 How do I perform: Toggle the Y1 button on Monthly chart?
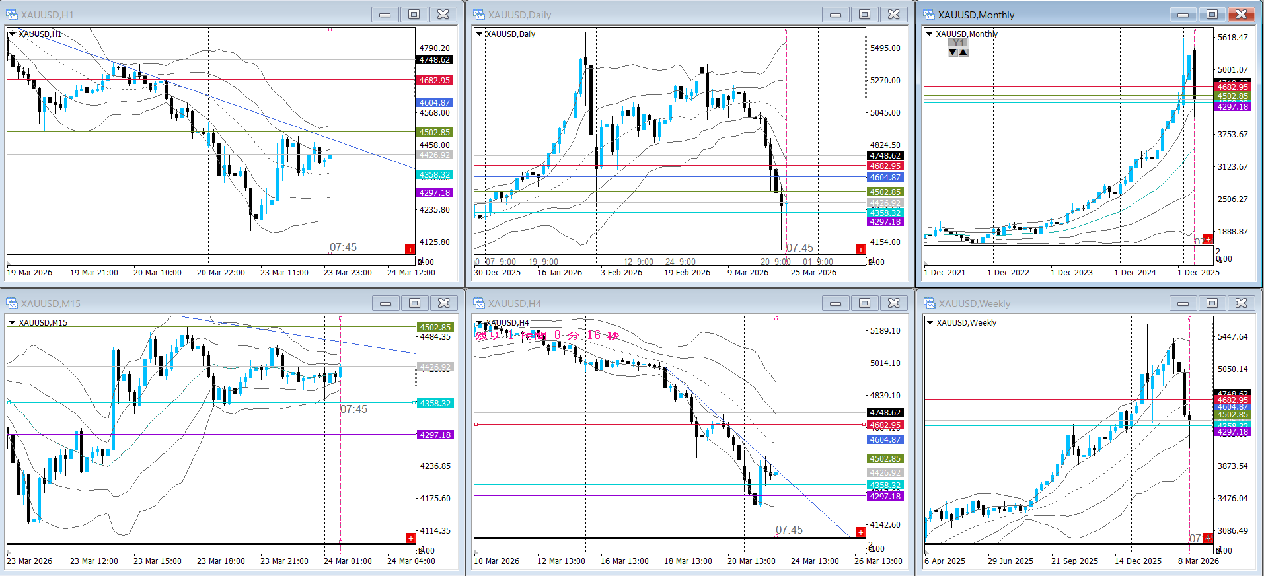coord(958,43)
